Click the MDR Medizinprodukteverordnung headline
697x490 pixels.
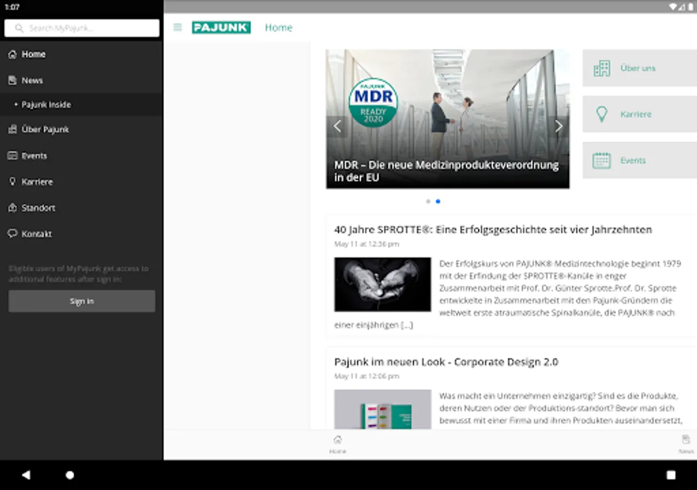click(447, 171)
